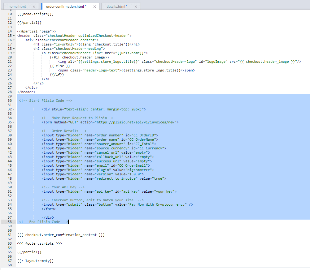Collapse the div fold arrow at line 32
The image size is (310, 270).
pyautogui.click(x=14, y=109)
